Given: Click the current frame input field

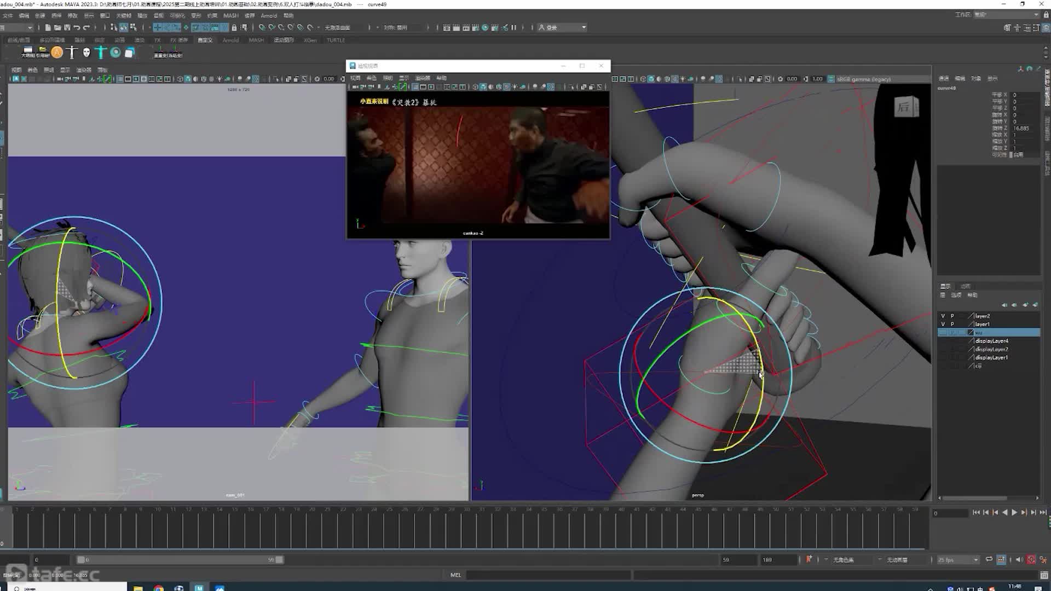Looking at the screenshot, I should click(951, 513).
